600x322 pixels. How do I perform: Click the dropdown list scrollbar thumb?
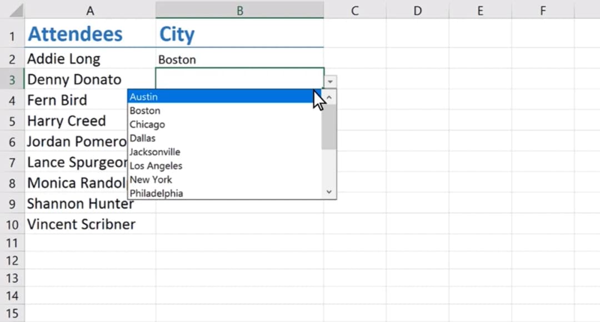point(329,128)
